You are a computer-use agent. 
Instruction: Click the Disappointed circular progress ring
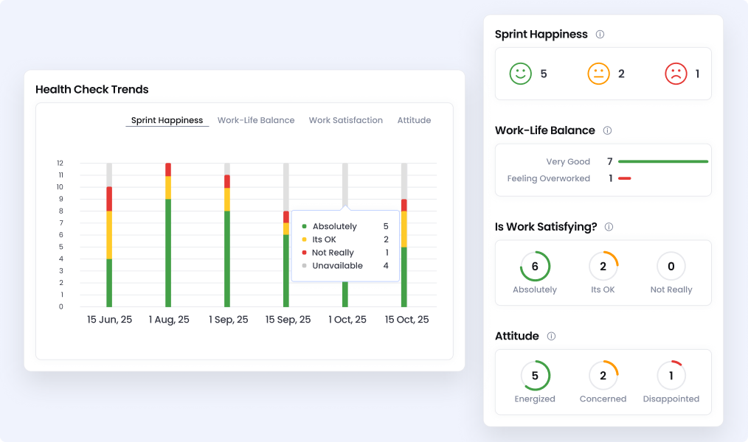[671, 376]
